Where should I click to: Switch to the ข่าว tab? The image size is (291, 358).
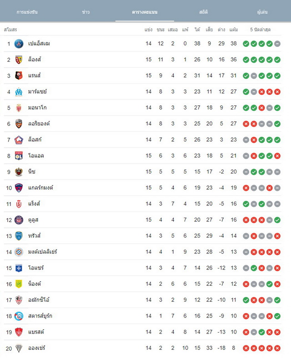pos(85,12)
